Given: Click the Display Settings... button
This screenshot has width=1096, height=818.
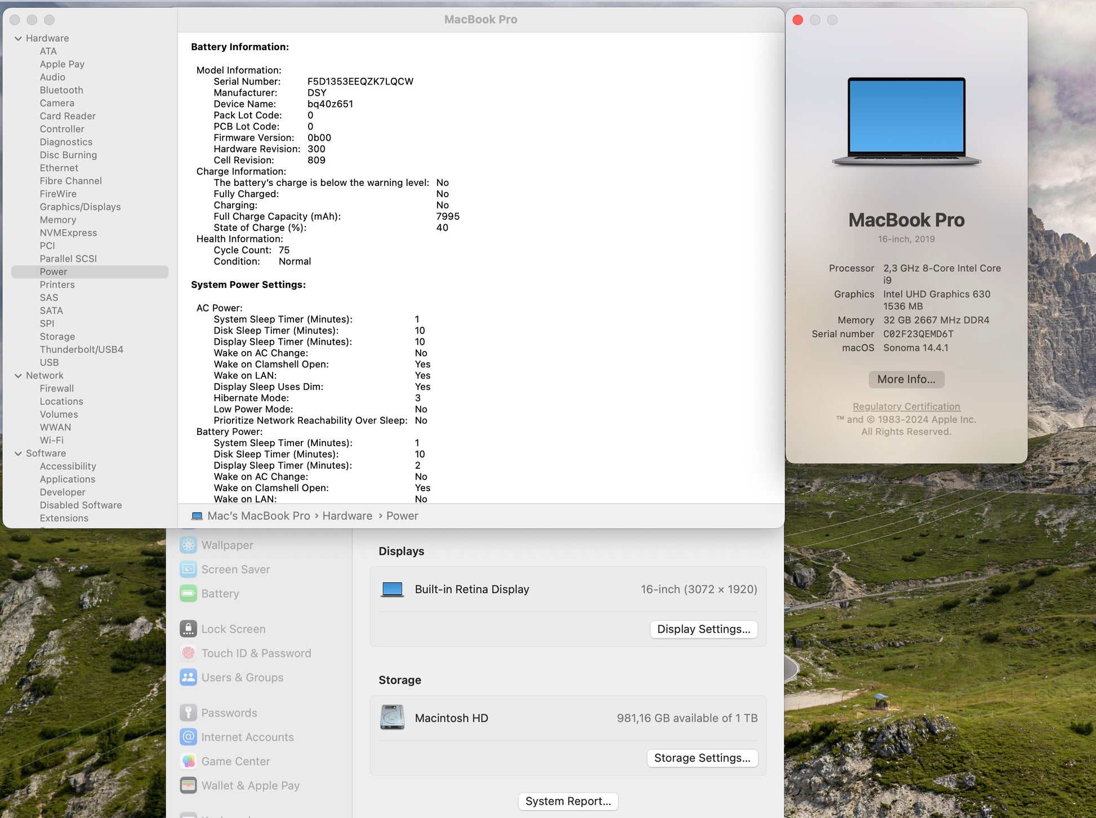Looking at the screenshot, I should (x=703, y=629).
